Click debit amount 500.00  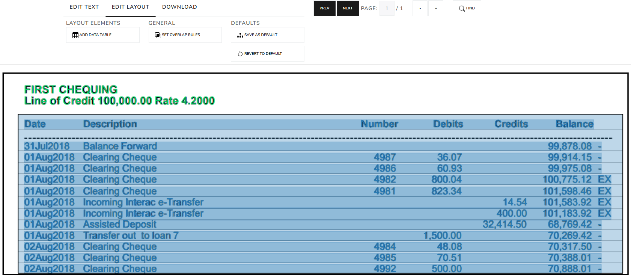[x=447, y=269]
